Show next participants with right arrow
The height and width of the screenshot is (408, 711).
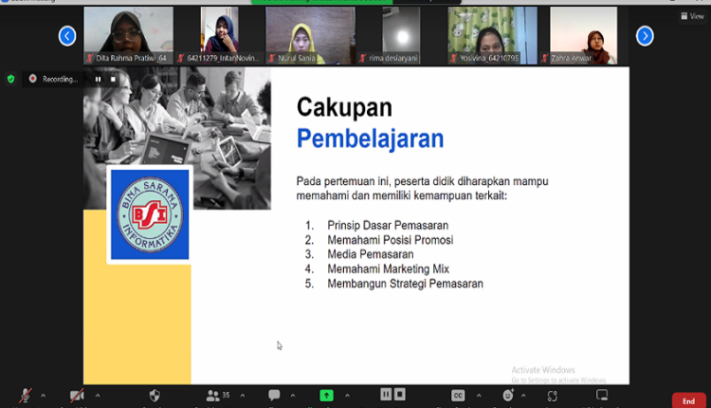[x=645, y=36]
